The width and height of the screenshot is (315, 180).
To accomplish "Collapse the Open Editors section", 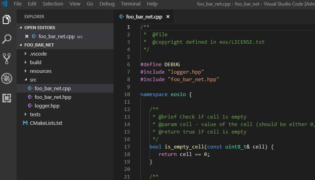I will coord(21,28).
